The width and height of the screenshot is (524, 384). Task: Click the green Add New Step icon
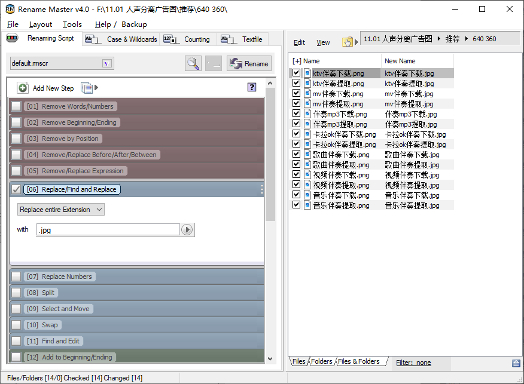23,88
